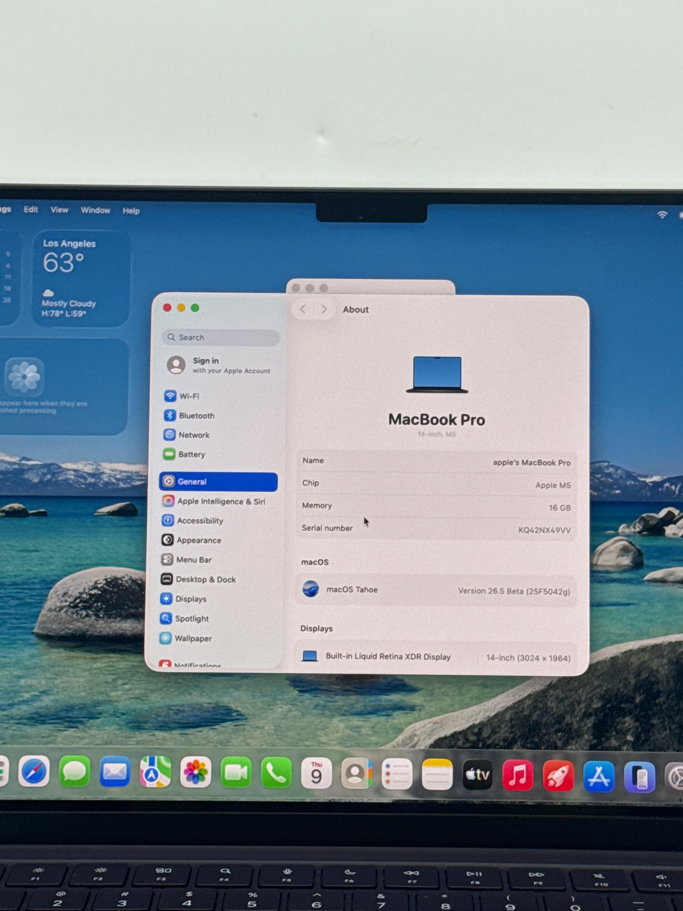Go back using the left chevron
The image size is (683, 911).
click(303, 309)
